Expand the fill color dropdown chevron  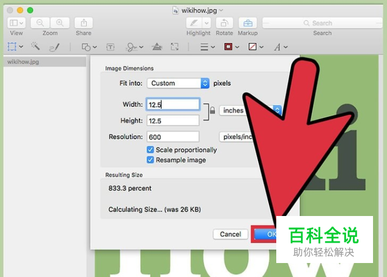point(261,47)
